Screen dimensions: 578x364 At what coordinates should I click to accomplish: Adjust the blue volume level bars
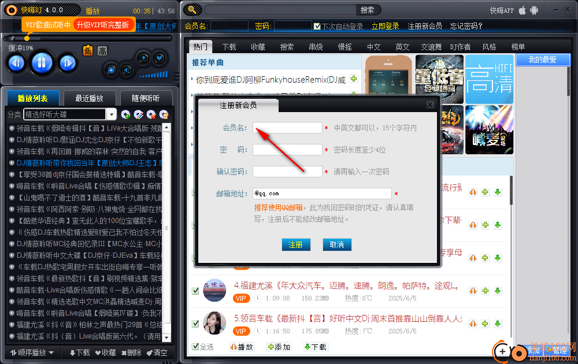tap(154, 75)
